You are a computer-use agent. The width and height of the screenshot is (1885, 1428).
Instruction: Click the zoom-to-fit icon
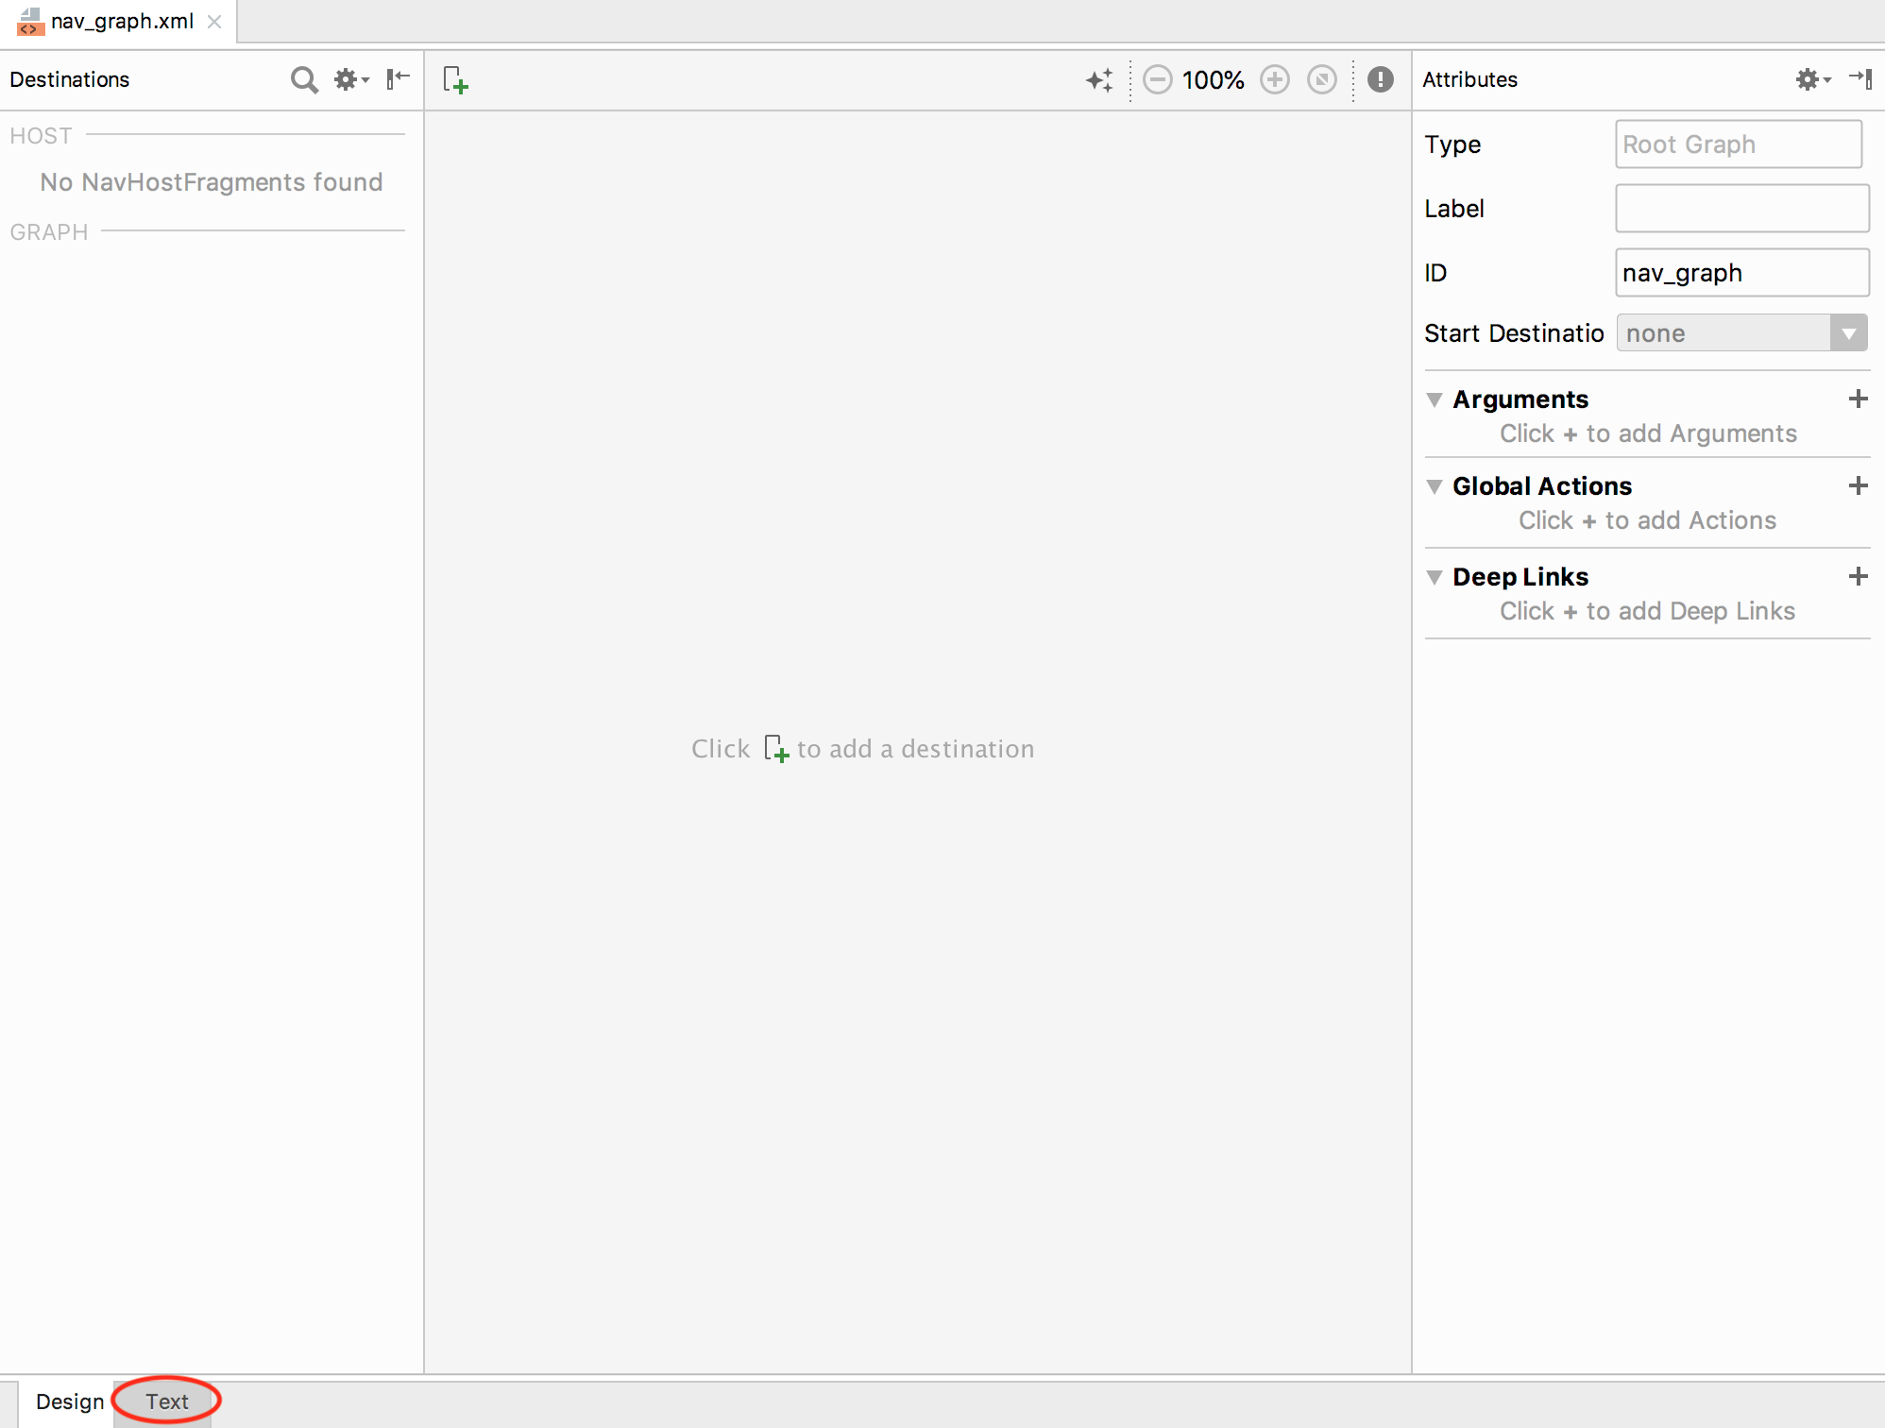point(1321,79)
